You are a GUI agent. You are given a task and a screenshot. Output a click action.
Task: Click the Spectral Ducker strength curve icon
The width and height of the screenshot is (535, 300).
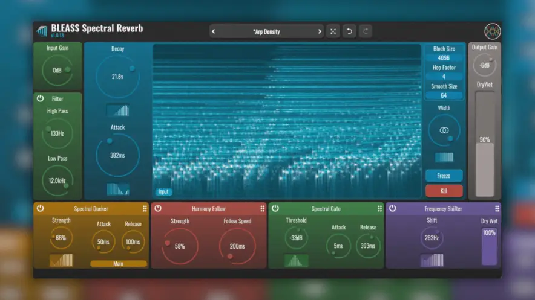pos(61,260)
